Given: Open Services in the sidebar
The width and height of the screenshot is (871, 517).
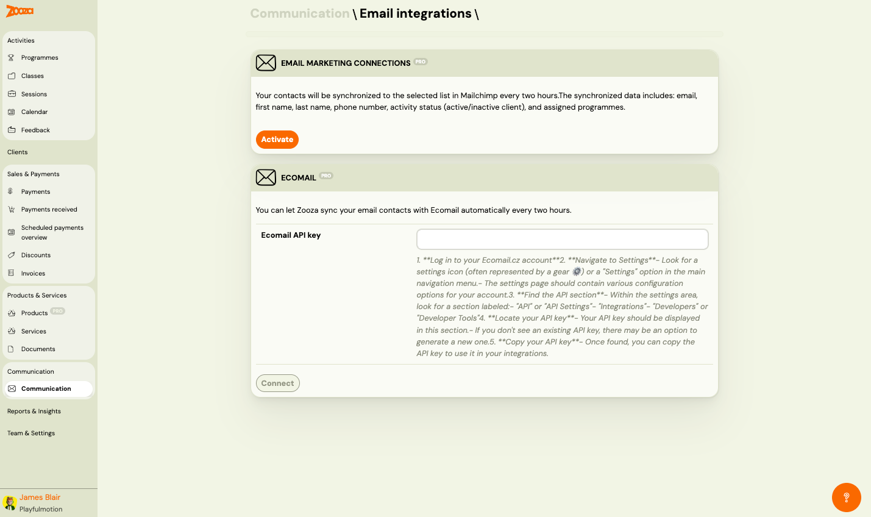Looking at the screenshot, I should pyautogui.click(x=49, y=331).
